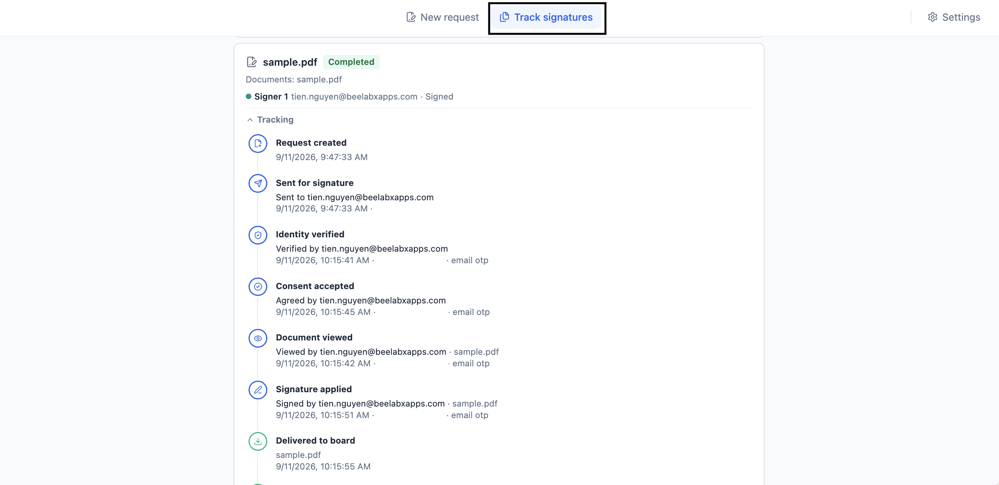999x485 pixels.
Task: Click the chevron beside Tracking
Action: [250, 120]
